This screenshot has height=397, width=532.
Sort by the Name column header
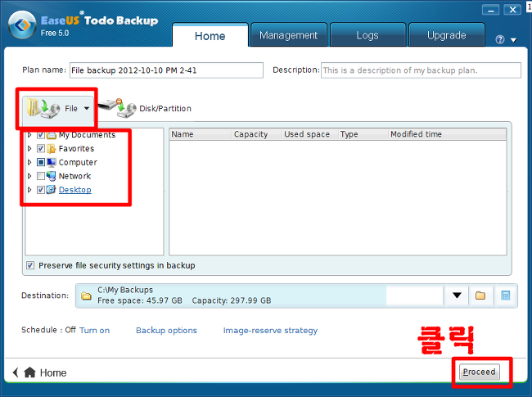201,134
